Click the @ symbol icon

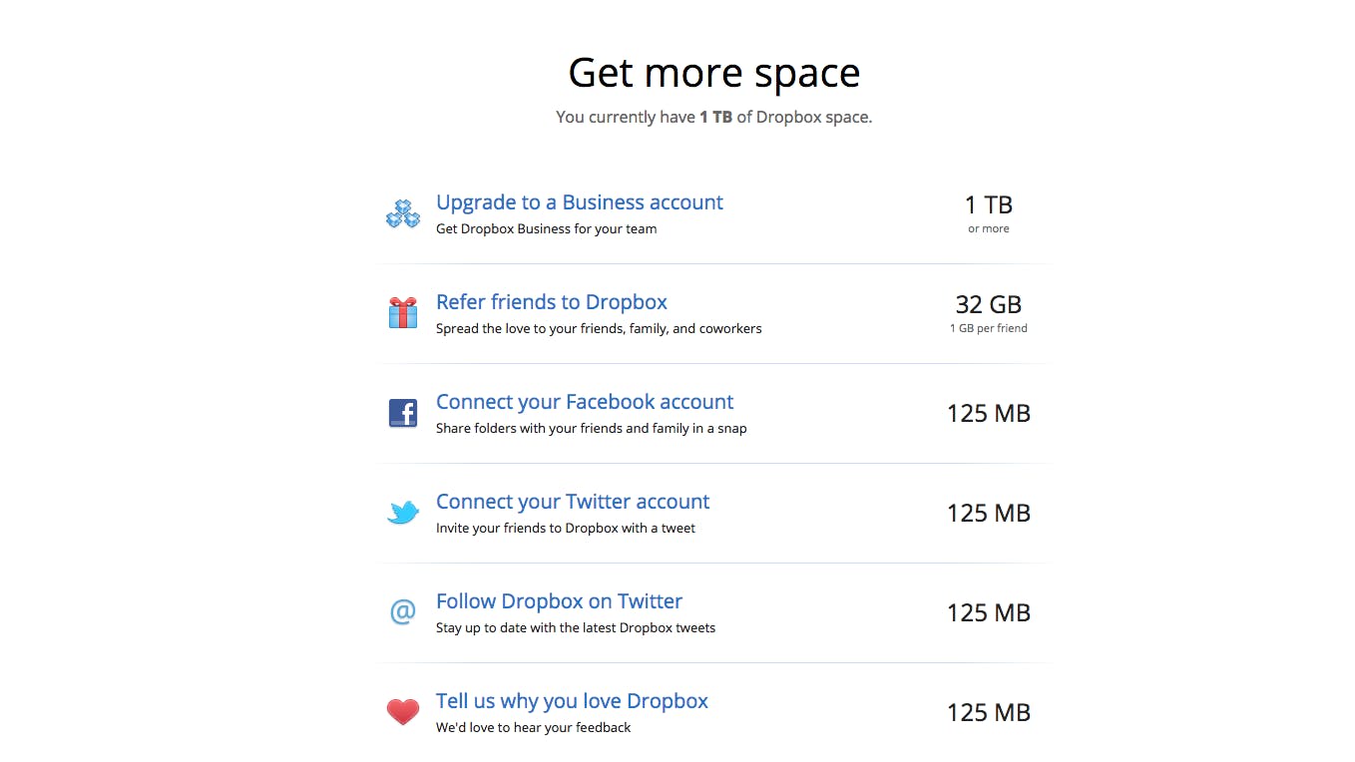tap(402, 611)
